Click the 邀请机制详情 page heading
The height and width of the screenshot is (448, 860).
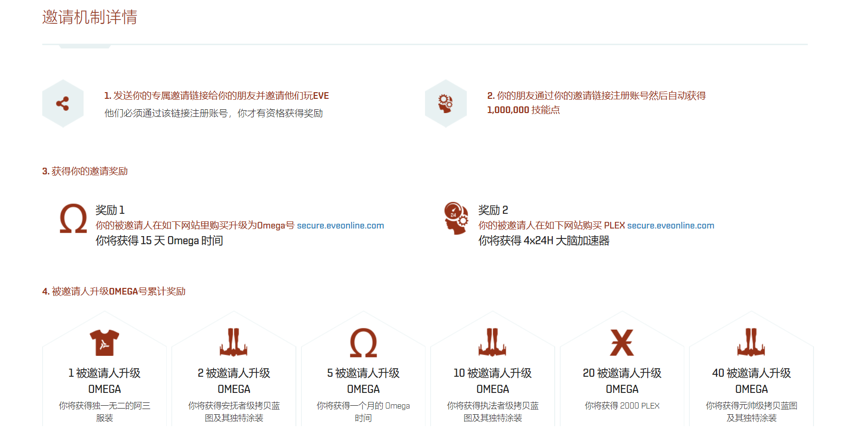[90, 17]
